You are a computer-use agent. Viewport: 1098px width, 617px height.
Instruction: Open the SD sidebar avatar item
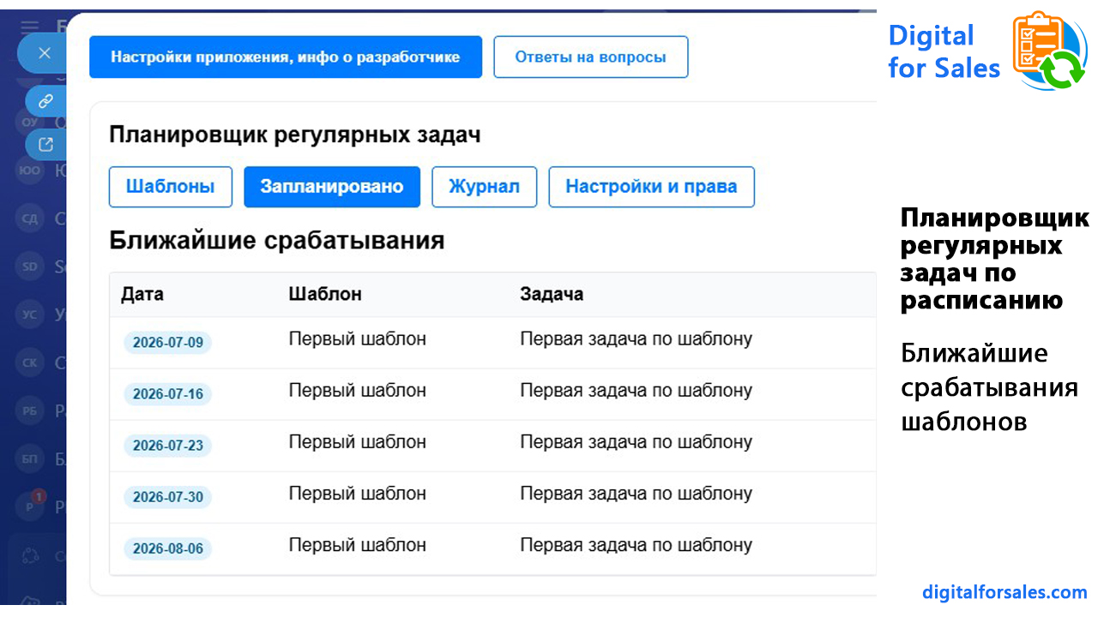(29, 267)
